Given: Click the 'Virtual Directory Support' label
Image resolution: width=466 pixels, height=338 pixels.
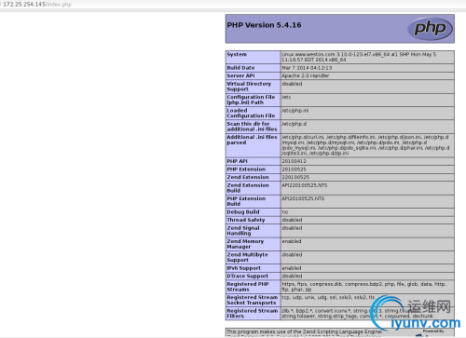Looking at the screenshot, I should pos(249,87).
